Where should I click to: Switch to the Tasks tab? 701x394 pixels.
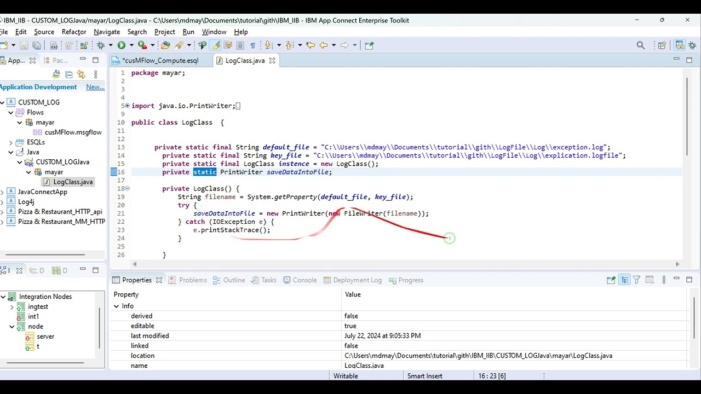click(x=263, y=280)
